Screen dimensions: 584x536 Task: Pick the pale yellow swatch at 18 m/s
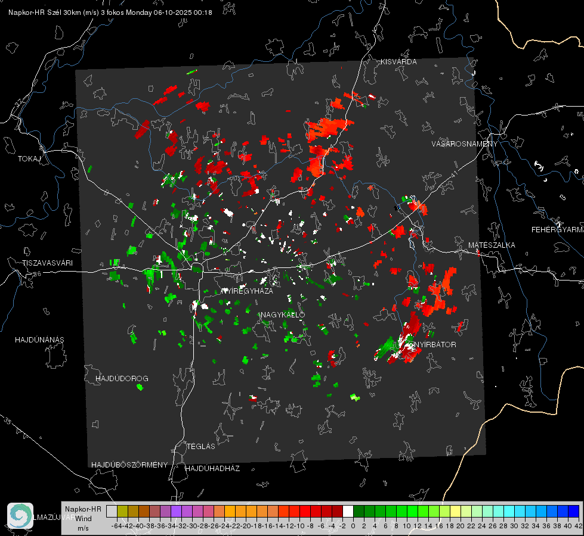point(455,511)
